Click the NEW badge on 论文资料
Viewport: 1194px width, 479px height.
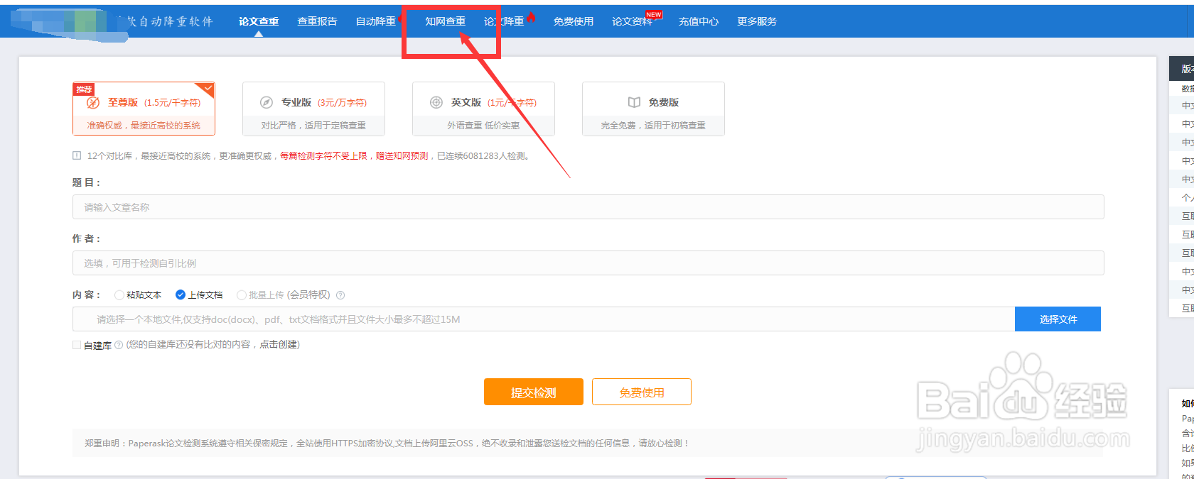(654, 14)
